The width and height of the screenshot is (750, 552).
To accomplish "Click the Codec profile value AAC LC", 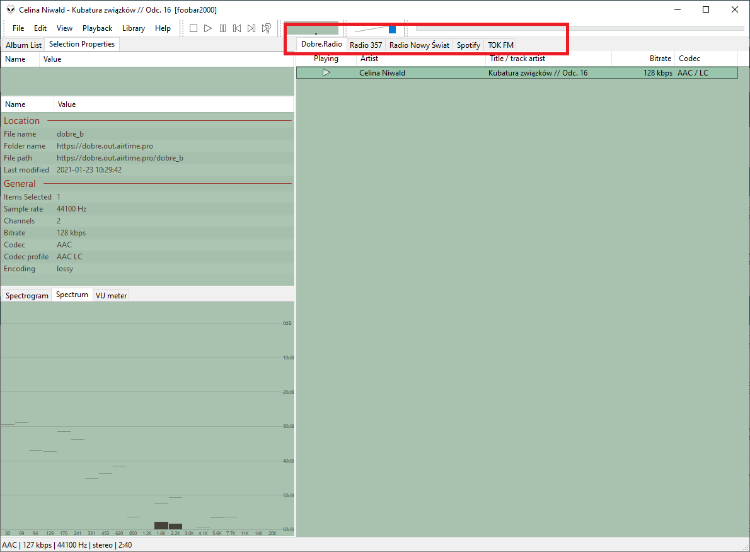I will [x=69, y=257].
